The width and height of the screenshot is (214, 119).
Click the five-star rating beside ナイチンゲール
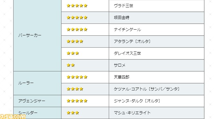click(x=77, y=30)
